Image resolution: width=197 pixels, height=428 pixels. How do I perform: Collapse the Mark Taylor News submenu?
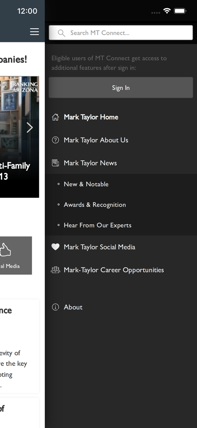pos(121,163)
